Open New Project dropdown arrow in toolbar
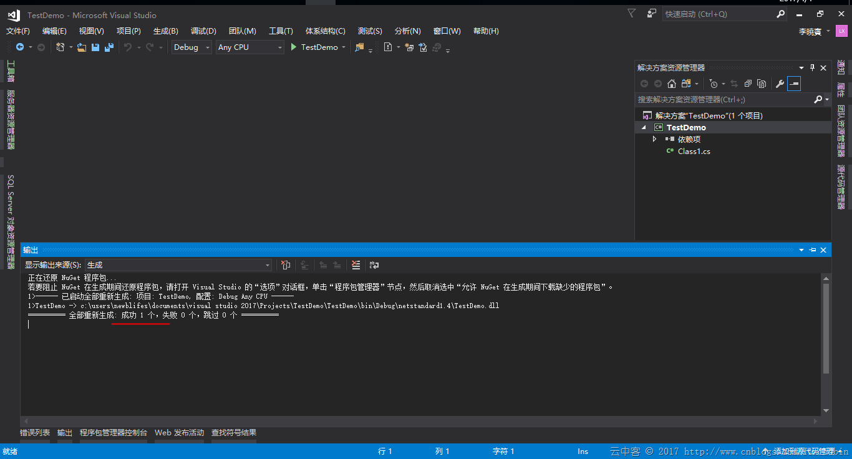The width and height of the screenshot is (852, 459). 71,47
